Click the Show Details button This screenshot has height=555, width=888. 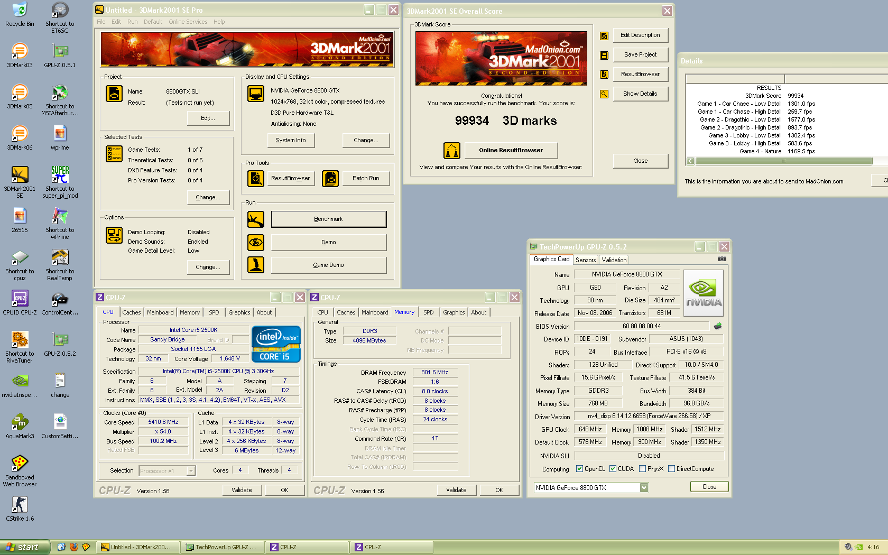[x=640, y=94]
